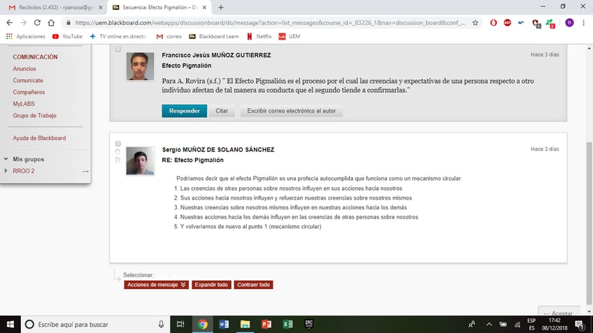Screen dimensions: 593x333
Task: Expand the RROO 2 group tree
Action: point(6,171)
